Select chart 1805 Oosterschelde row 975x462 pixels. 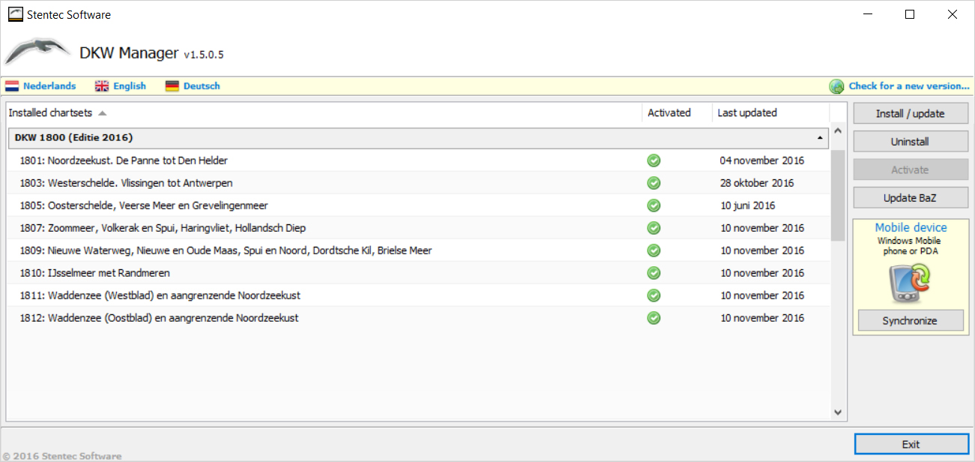point(418,205)
